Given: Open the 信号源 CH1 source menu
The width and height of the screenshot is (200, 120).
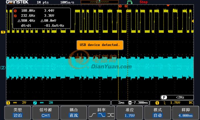Looking at the screenshot, I should [46, 113].
